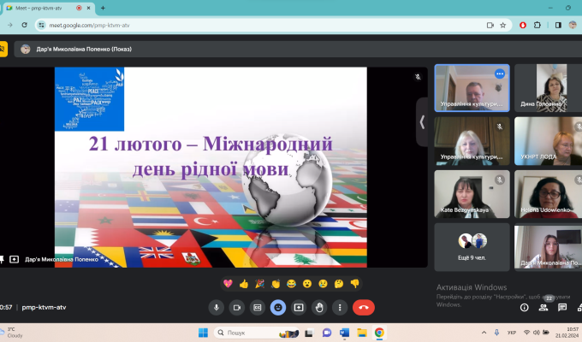This screenshot has height=342, width=582.
Task: Turn on closed captions
Action: [x=257, y=307]
